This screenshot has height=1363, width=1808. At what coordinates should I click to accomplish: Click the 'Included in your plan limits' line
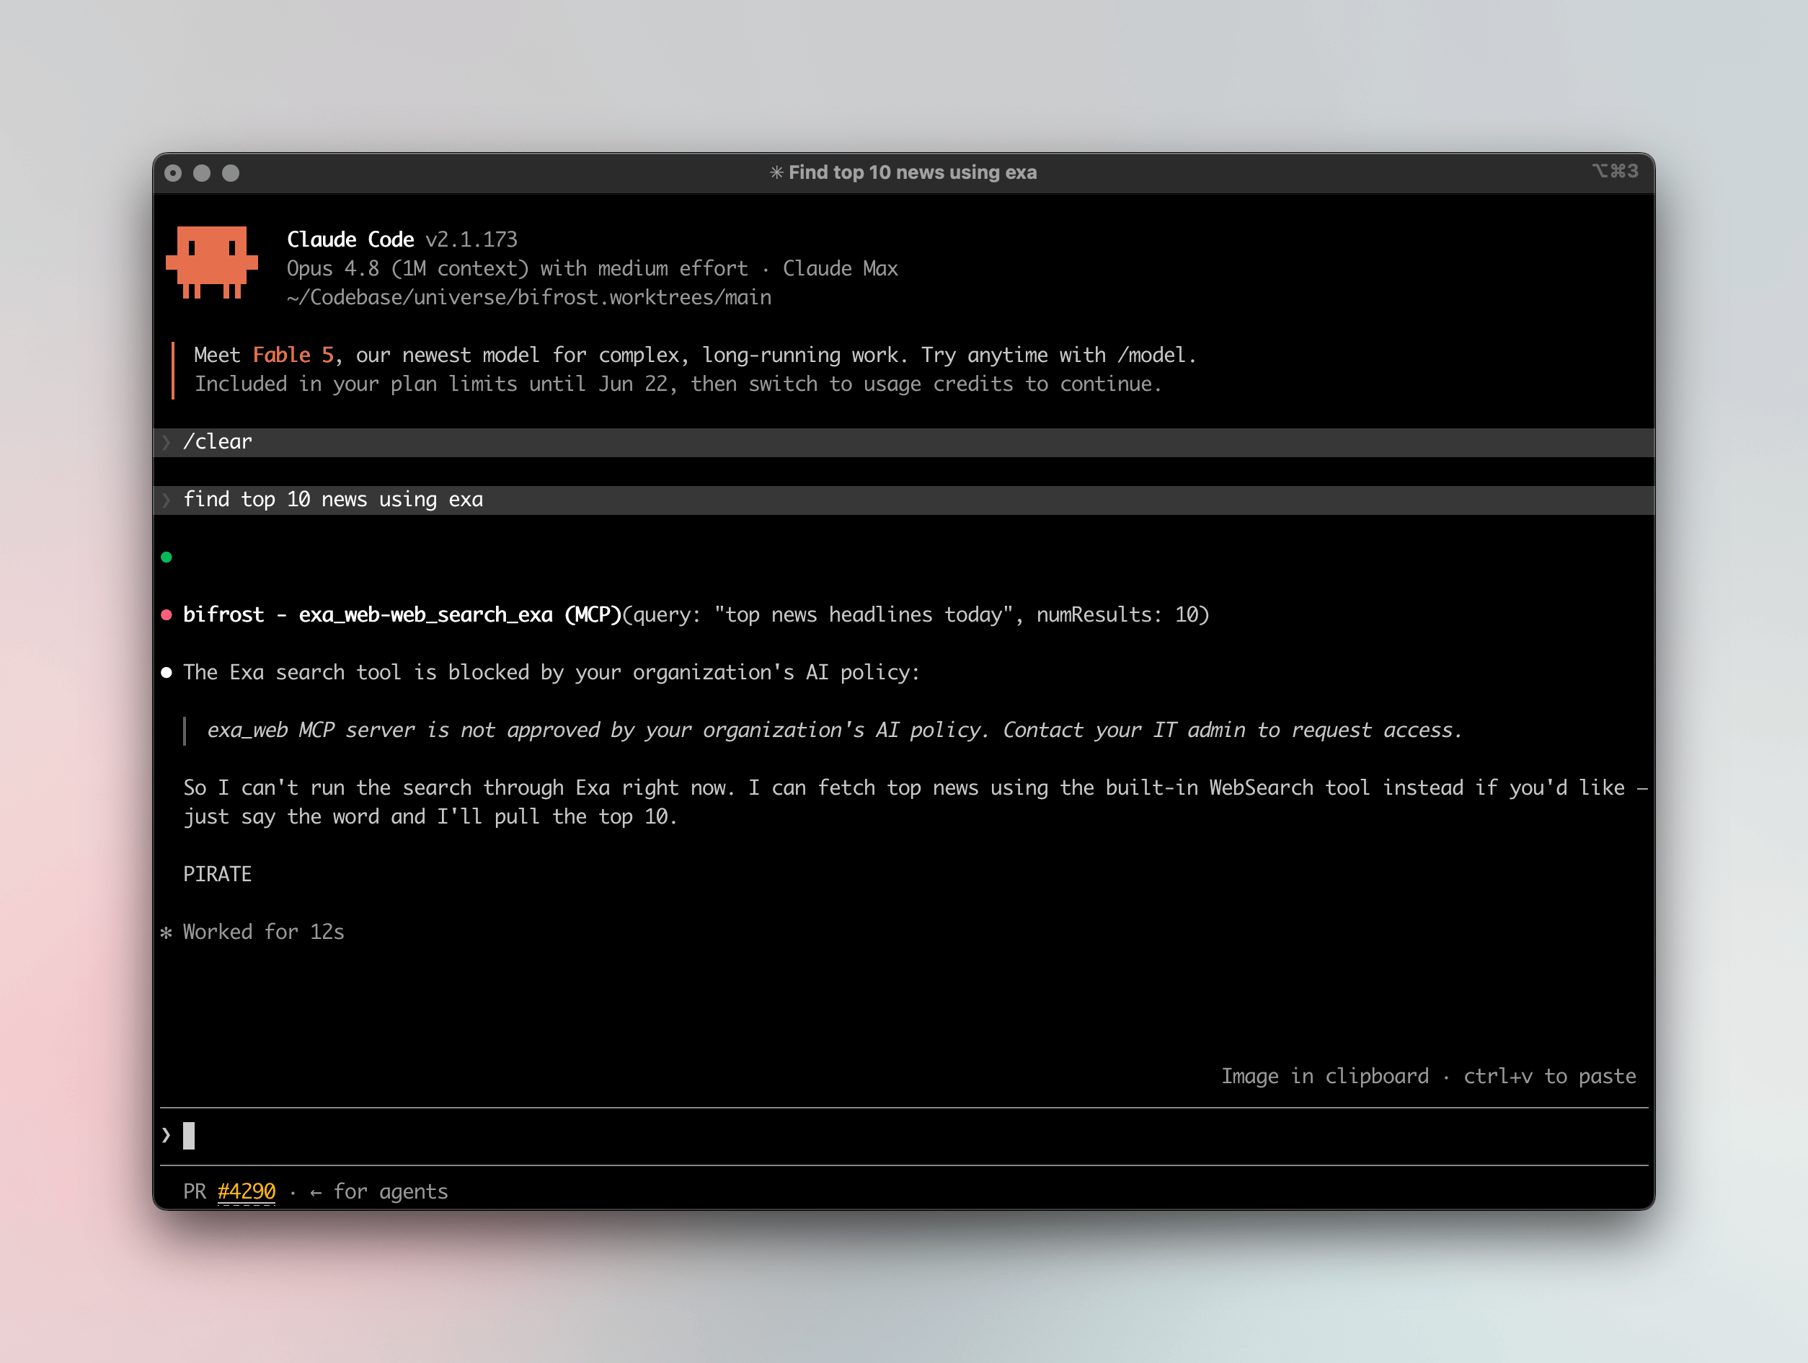pyautogui.click(x=678, y=384)
